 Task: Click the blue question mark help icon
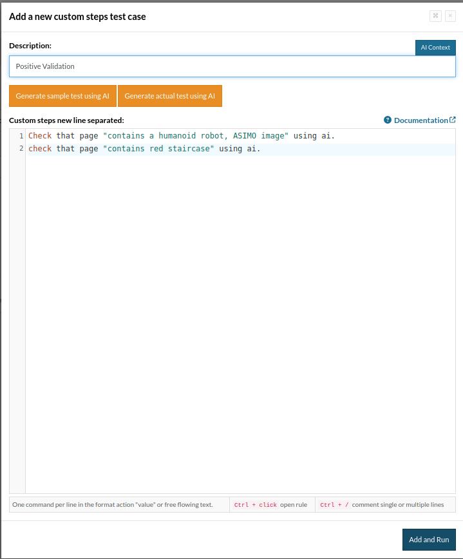(388, 120)
